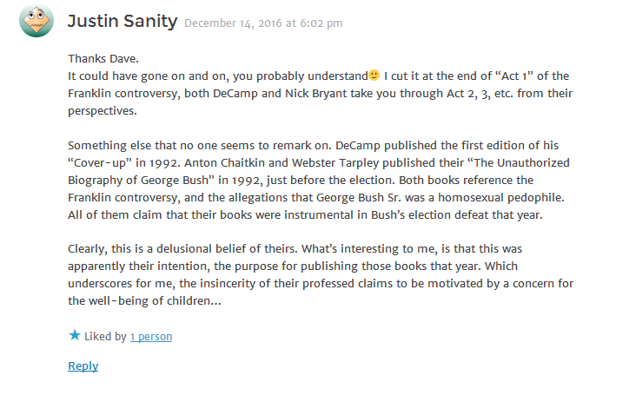Click the smiley emoji after "understand"
Image resolution: width=636 pixels, height=395 pixels.
pos(374,76)
